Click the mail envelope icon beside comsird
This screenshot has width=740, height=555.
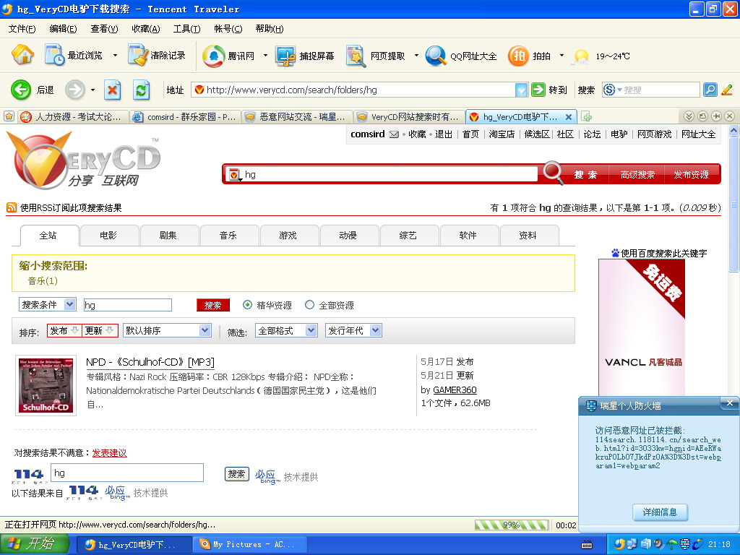(394, 134)
